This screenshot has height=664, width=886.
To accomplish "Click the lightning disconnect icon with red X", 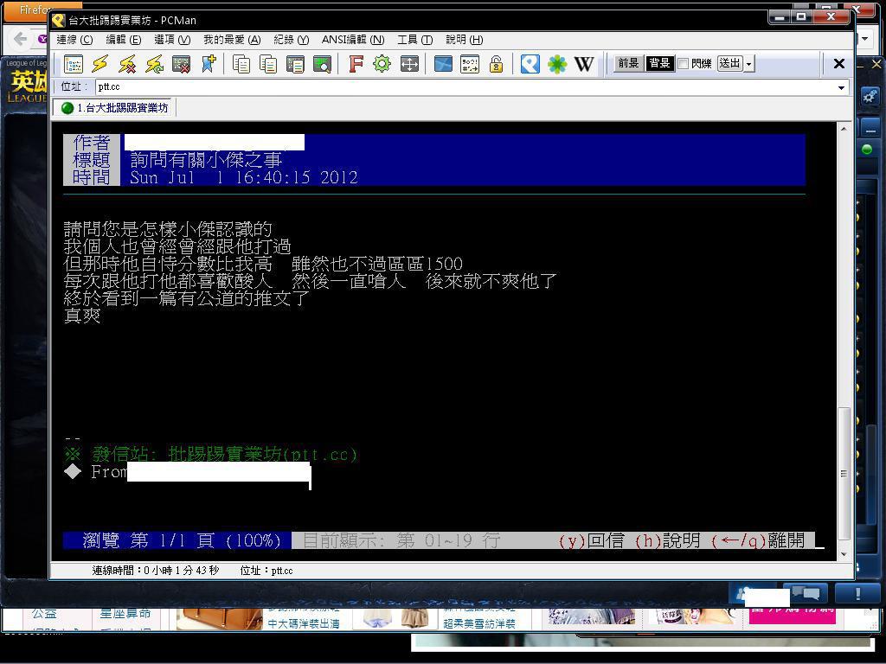I will (x=128, y=64).
